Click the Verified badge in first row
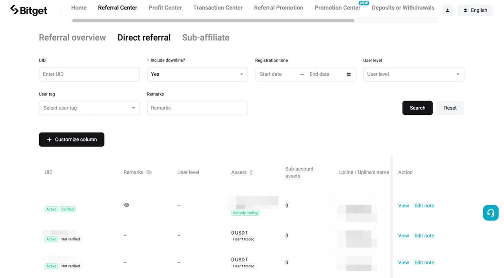 point(67,209)
